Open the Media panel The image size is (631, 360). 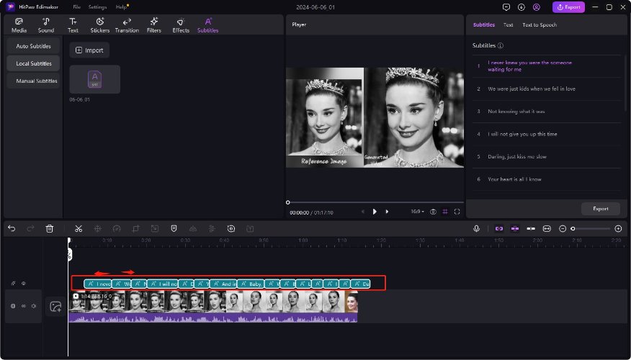pyautogui.click(x=19, y=25)
